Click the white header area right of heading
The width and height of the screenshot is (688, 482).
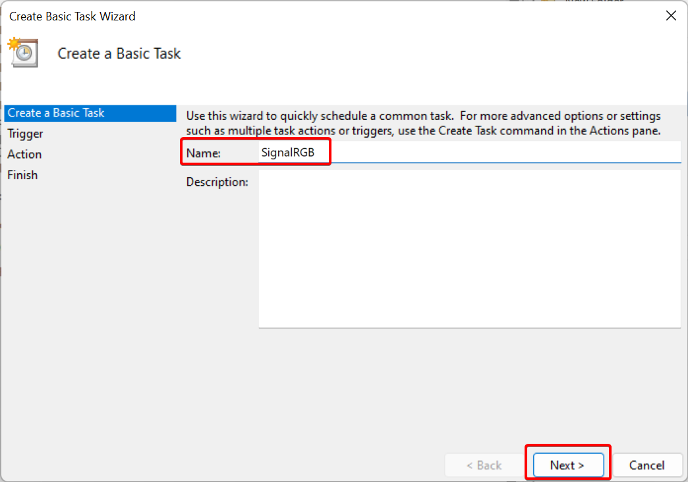[428, 54]
